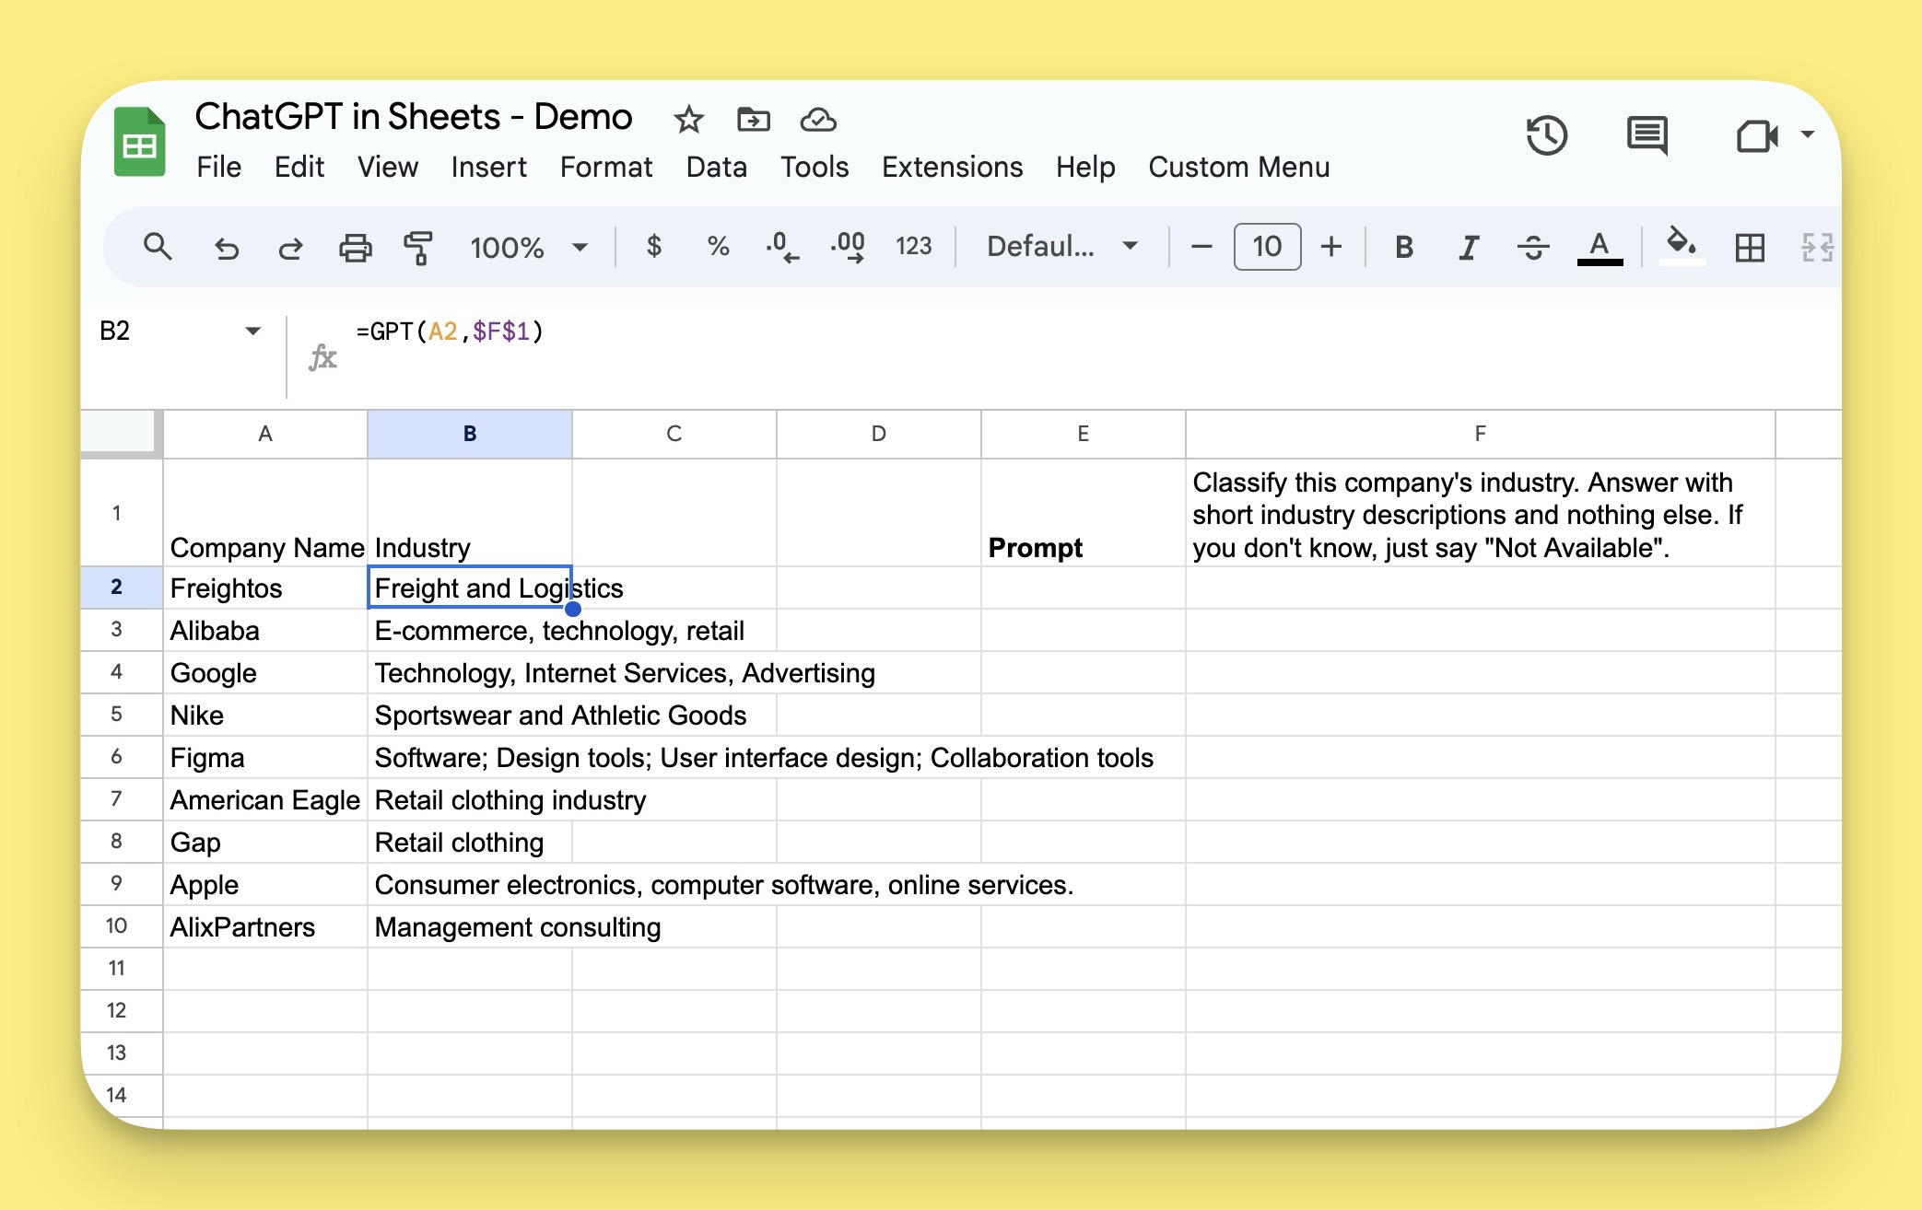This screenshot has height=1210, width=1922.
Task: Decrease font size with minus button
Action: (x=1201, y=246)
